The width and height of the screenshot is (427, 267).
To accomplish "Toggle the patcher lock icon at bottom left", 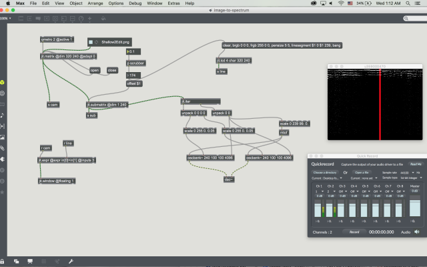I will coord(2,261).
